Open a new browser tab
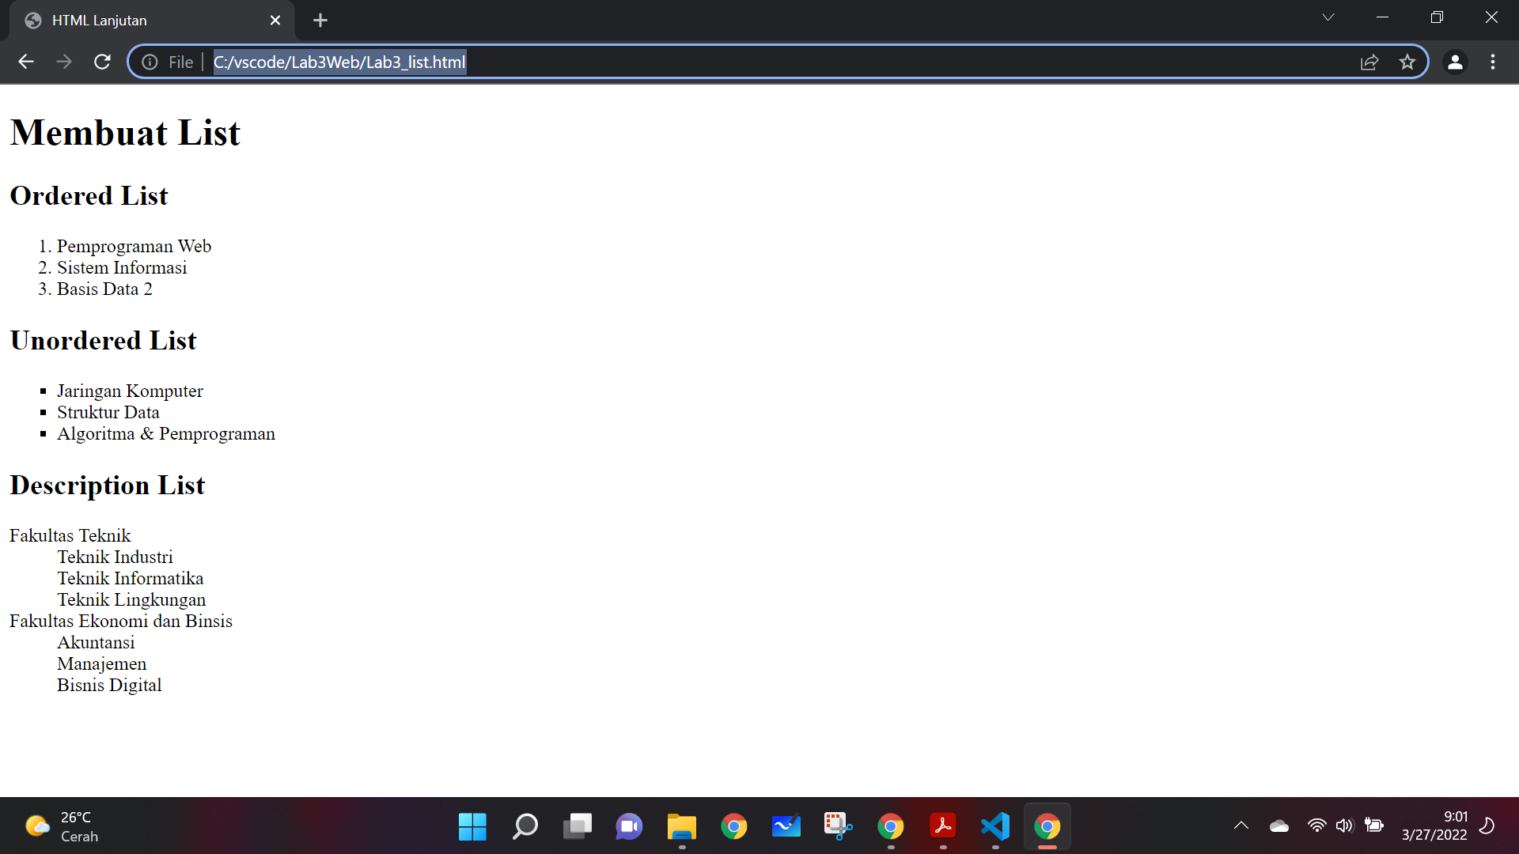Screen dimensions: 1519x854 (x=320, y=20)
